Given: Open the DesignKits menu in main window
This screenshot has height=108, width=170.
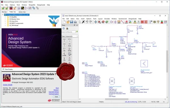Looking at the screenshot, I should (32, 5).
